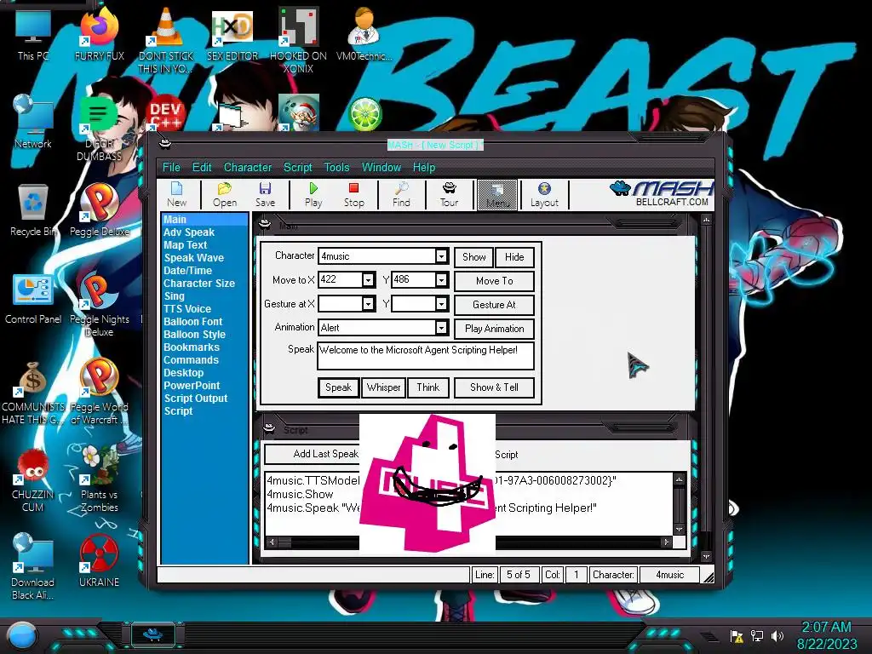Save the script using the Save icon
Screen dimensions: 872x654
pos(266,195)
